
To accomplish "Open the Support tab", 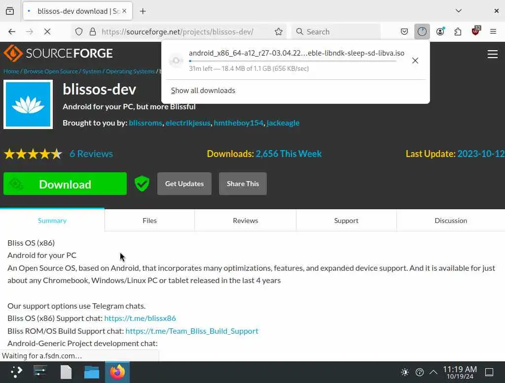I will (346, 221).
